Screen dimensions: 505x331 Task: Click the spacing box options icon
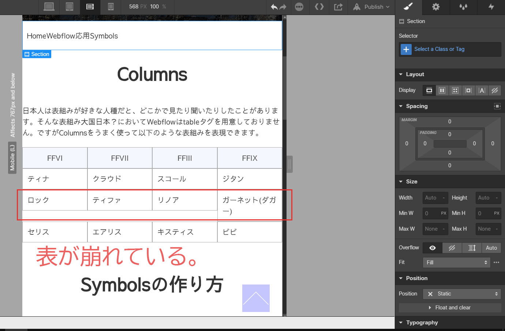pyautogui.click(x=497, y=106)
